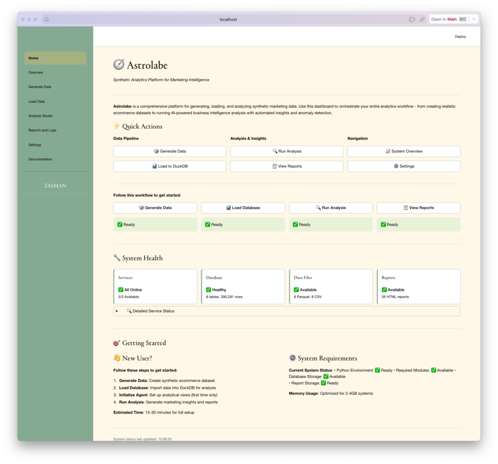
Task: Click the Deploy button
Action: tap(460, 36)
